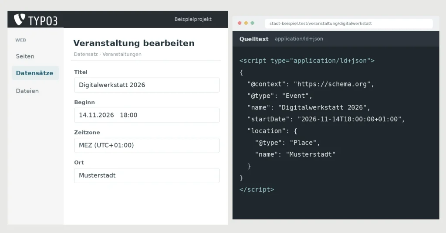Click the "@type": "Event" line
The image size is (446, 233).
coord(280,96)
